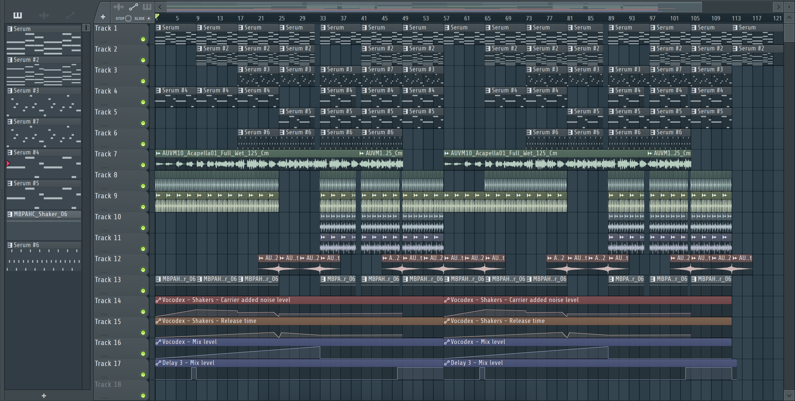This screenshot has height=401, width=795.
Task: Focus pattern clips in the playlist toolbar
Action: 147,7
